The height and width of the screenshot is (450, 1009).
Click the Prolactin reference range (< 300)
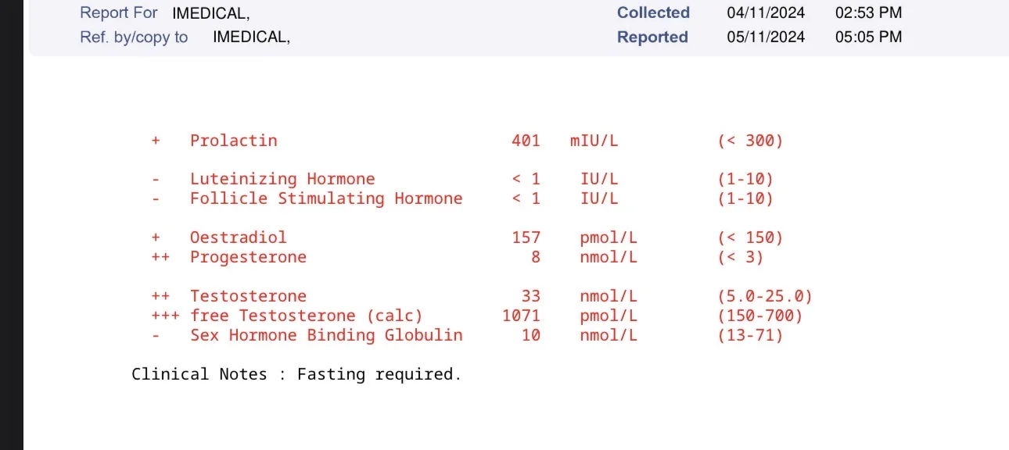[x=750, y=141]
